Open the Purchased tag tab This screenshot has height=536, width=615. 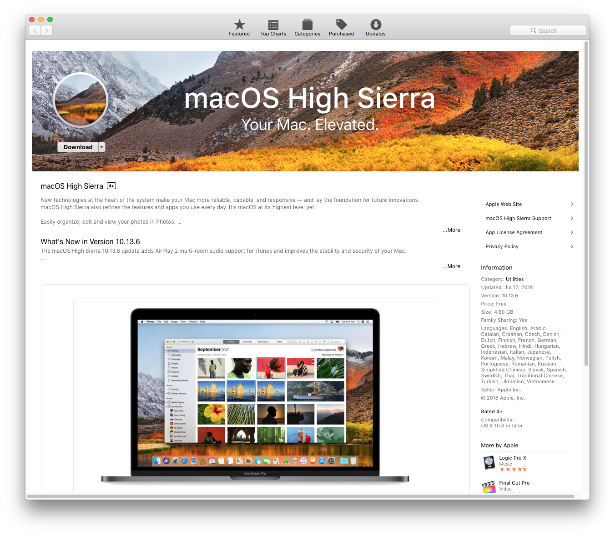342,28
